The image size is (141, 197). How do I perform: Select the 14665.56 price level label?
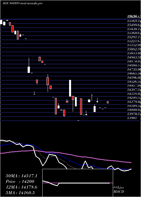tap(134, 73)
